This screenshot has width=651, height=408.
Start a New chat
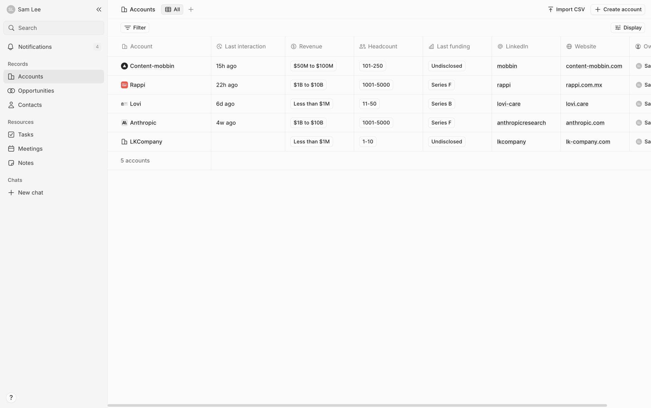pos(54,193)
